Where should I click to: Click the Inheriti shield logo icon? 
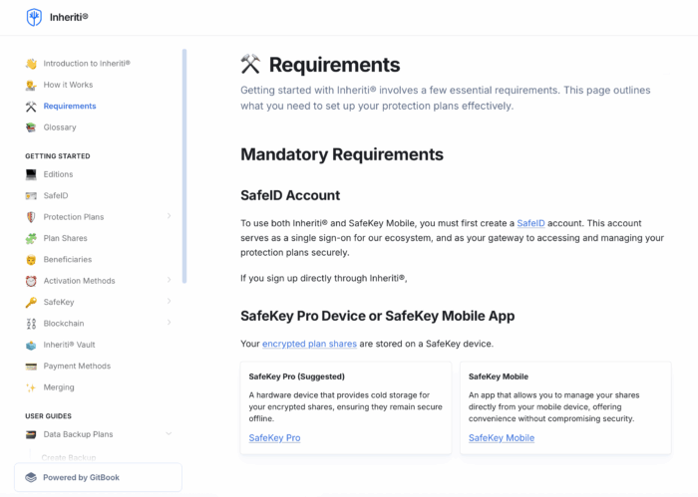34,17
